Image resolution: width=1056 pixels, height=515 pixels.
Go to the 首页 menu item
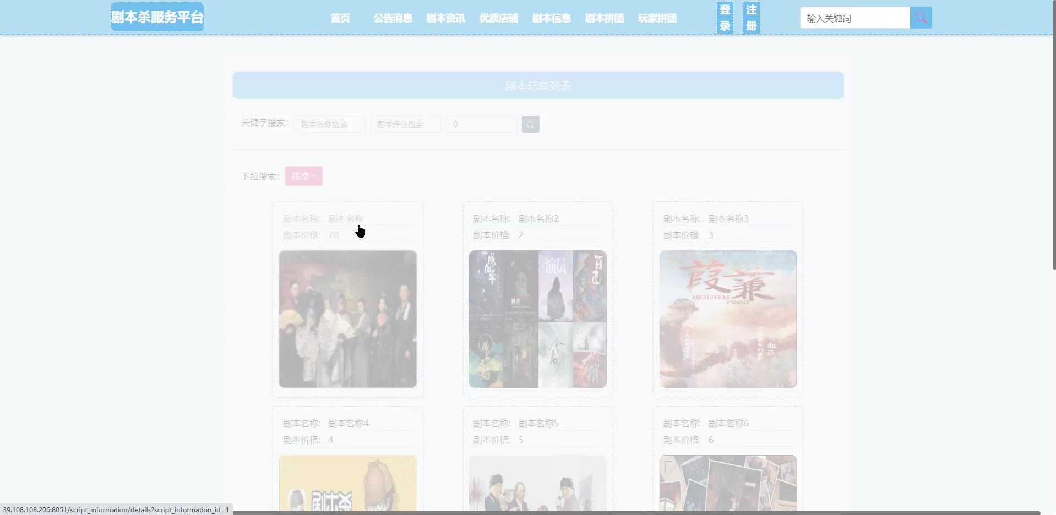[340, 18]
